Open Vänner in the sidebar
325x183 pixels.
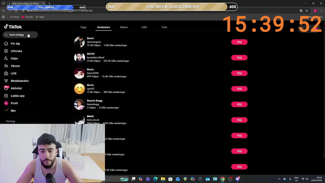tap(12, 66)
